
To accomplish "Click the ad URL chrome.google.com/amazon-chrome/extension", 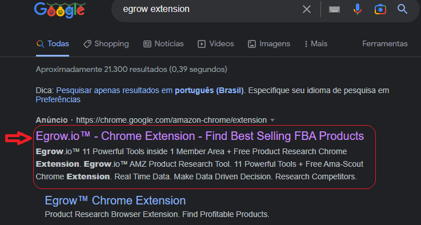I will (171, 120).
